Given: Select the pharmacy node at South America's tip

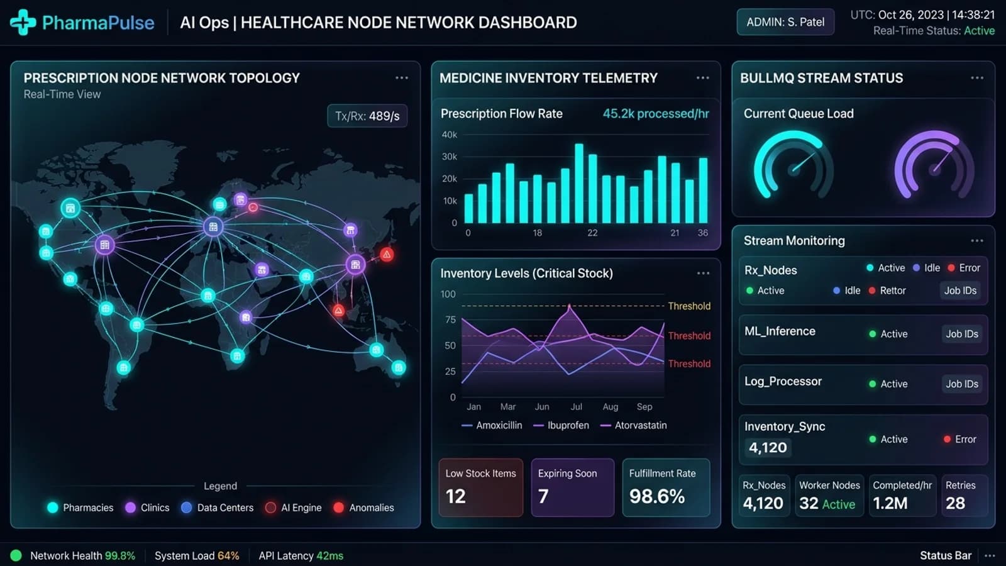Looking at the screenshot, I should pyautogui.click(x=123, y=367).
